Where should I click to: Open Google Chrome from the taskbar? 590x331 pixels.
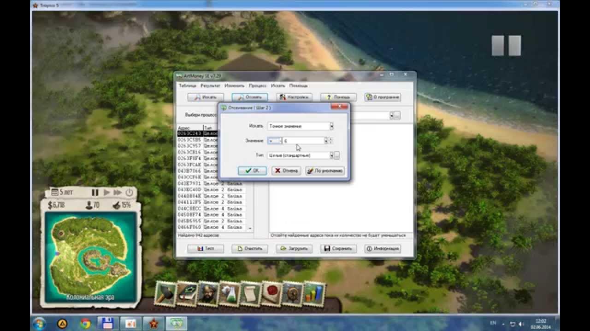pos(84,323)
